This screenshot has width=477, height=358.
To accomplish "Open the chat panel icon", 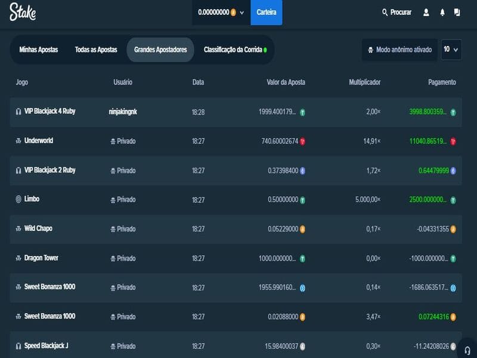I will 457,12.
